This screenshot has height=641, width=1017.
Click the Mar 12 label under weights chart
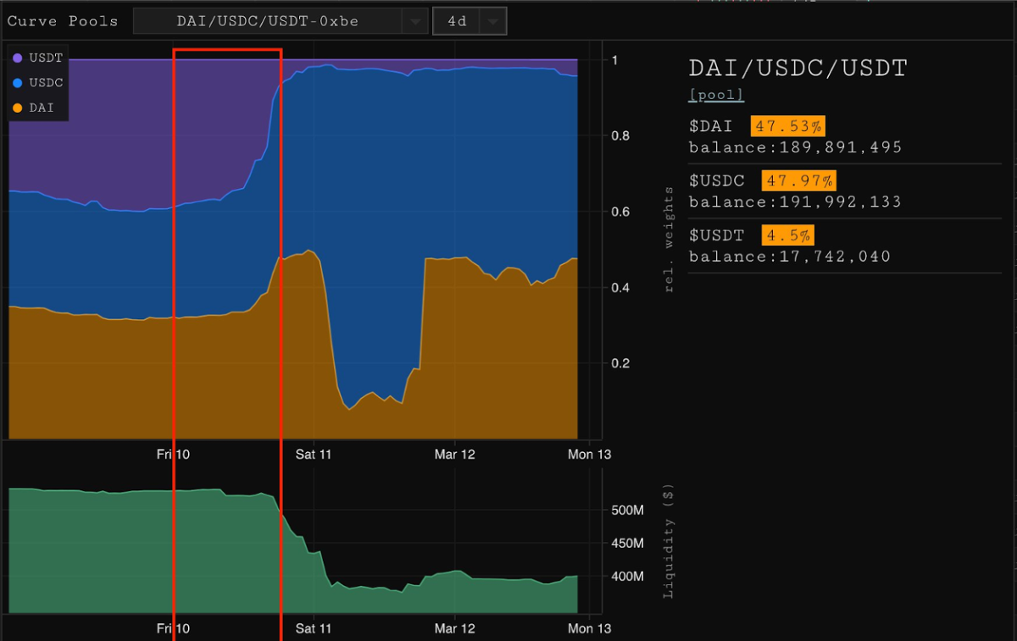(x=455, y=455)
